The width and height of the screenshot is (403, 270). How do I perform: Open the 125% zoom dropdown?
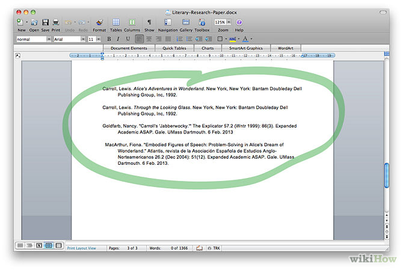tap(223, 22)
